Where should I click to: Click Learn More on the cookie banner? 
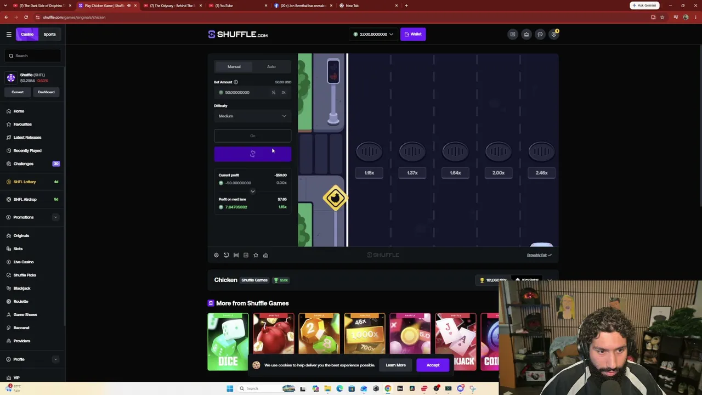click(x=395, y=365)
